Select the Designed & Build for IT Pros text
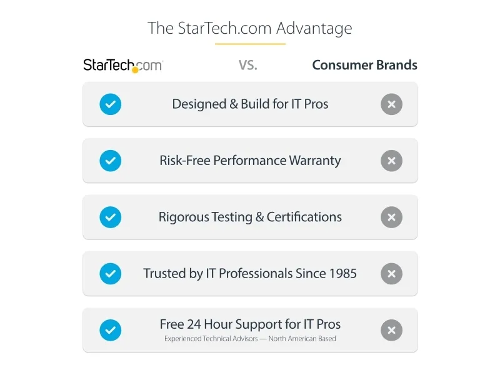The height and width of the screenshot is (375, 500). coord(250,104)
